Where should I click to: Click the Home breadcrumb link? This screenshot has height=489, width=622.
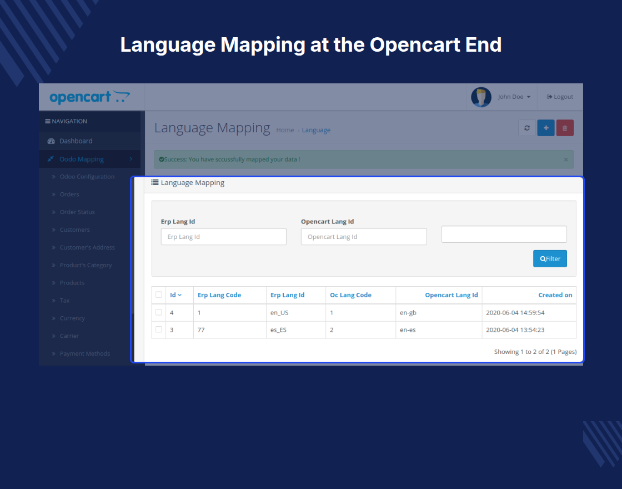pyautogui.click(x=285, y=130)
